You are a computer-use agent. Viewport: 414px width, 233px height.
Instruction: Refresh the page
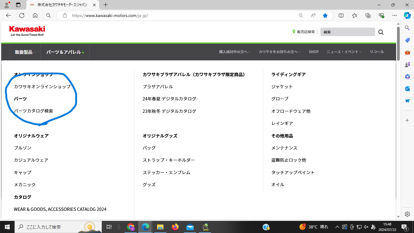[22, 15]
